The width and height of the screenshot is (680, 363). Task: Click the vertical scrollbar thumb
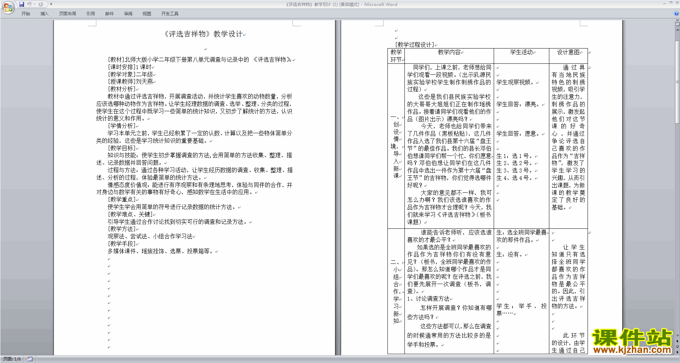[678, 82]
